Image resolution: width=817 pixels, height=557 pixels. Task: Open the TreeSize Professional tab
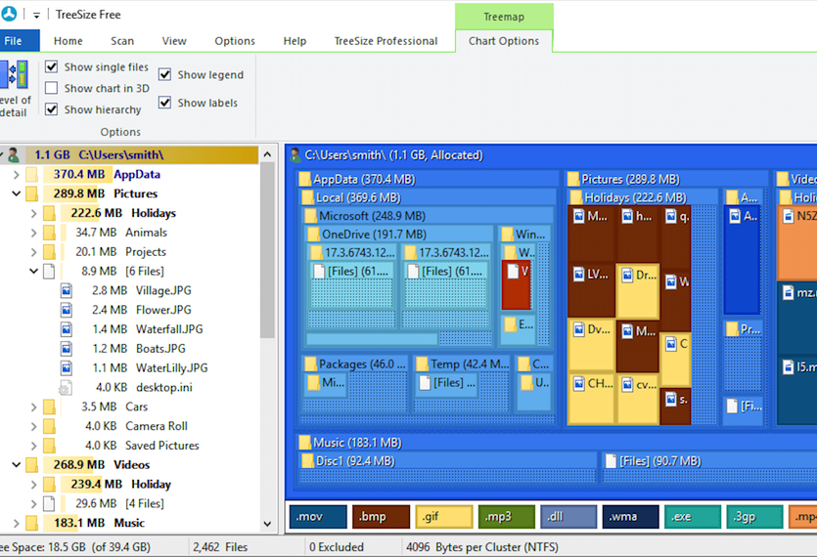click(386, 41)
